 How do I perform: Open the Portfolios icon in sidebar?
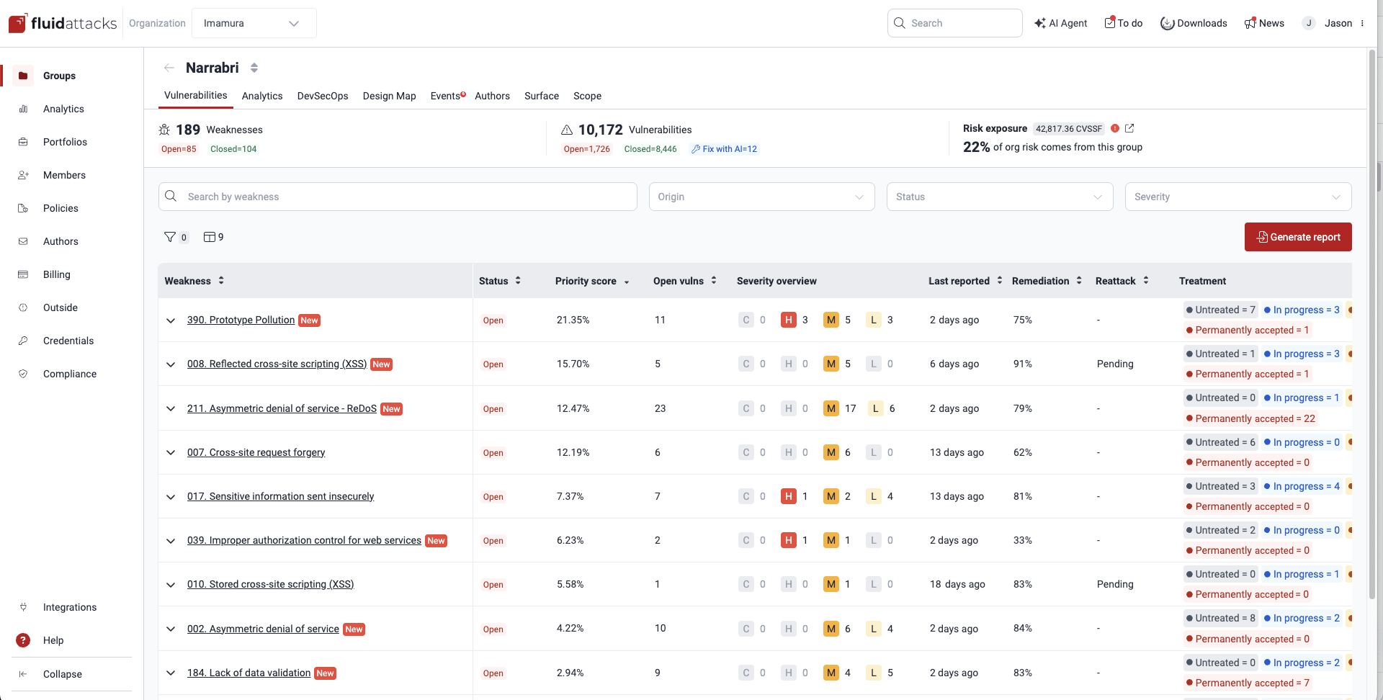[x=23, y=142]
